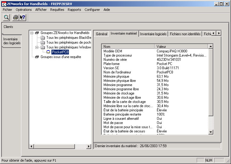Click the Valeur column header
231x164 pixels.
point(181,47)
